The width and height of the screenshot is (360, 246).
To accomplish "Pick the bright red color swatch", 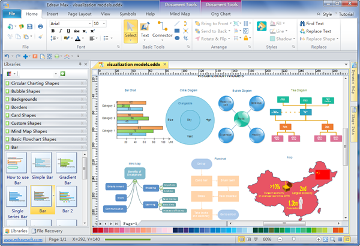I will [x=100, y=230].
